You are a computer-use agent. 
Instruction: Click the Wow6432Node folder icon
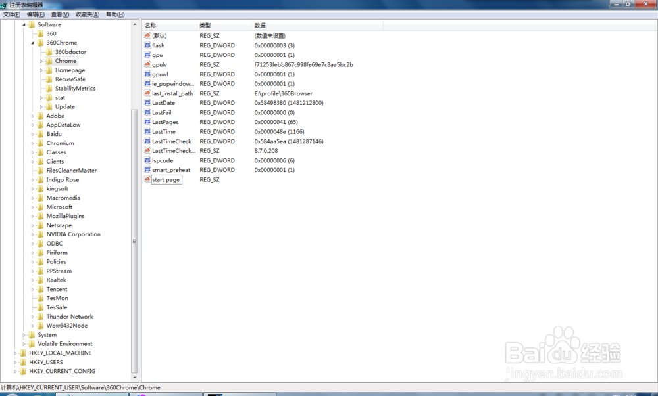coord(40,326)
